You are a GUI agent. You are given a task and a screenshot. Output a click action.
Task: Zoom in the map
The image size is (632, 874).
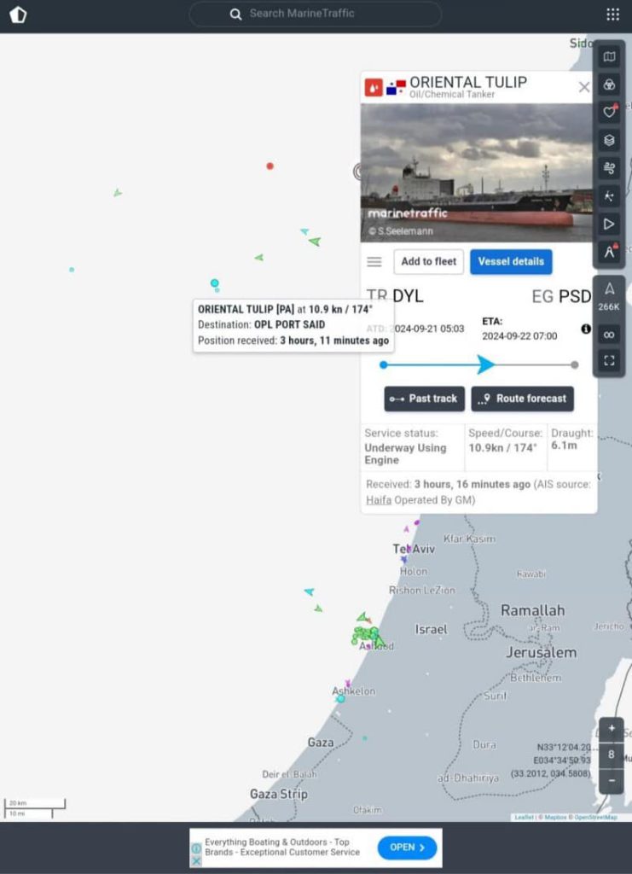click(x=612, y=728)
